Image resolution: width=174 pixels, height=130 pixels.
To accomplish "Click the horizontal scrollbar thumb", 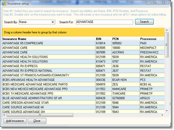I will click(x=40, y=115).
